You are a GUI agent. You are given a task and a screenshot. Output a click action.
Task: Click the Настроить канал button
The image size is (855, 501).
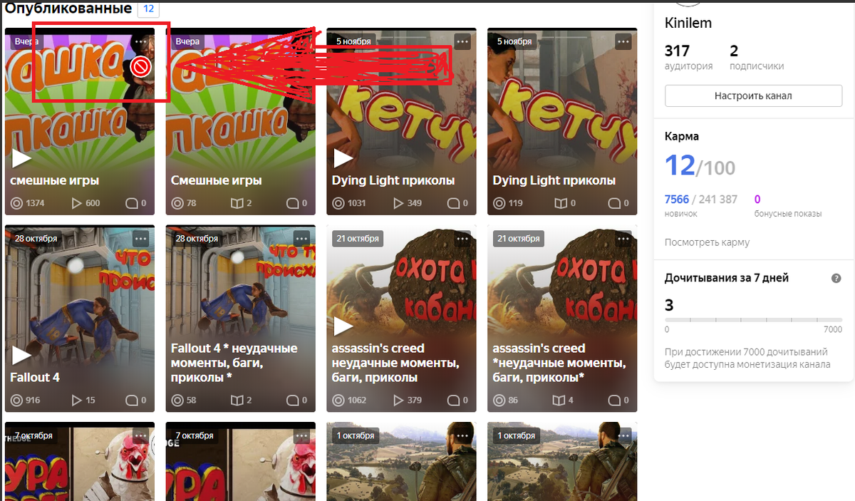pyautogui.click(x=753, y=95)
